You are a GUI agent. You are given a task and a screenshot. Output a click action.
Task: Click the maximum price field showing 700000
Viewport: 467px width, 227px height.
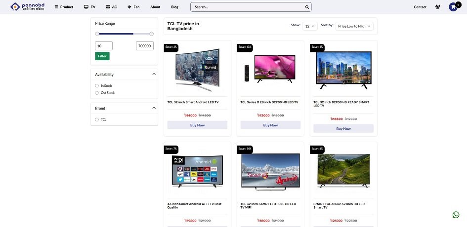(x=145, y=46)
